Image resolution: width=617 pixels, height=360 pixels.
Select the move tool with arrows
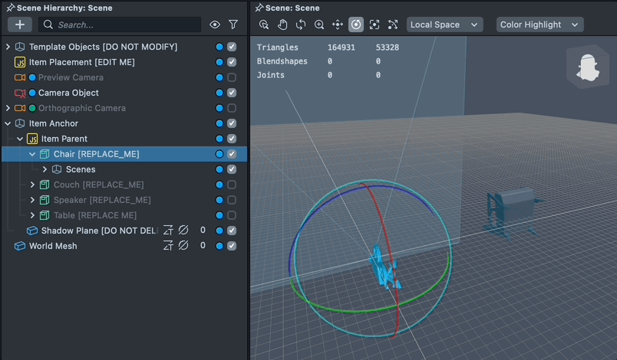click(338, 25)
